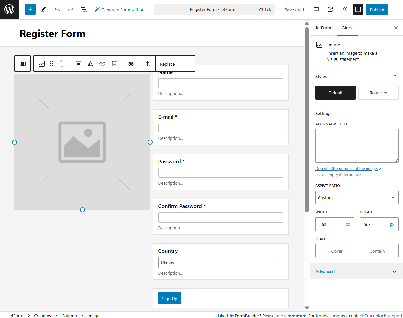Select the Rounded image style
This screenshot has width=403, height=318.
click(378, 93)
